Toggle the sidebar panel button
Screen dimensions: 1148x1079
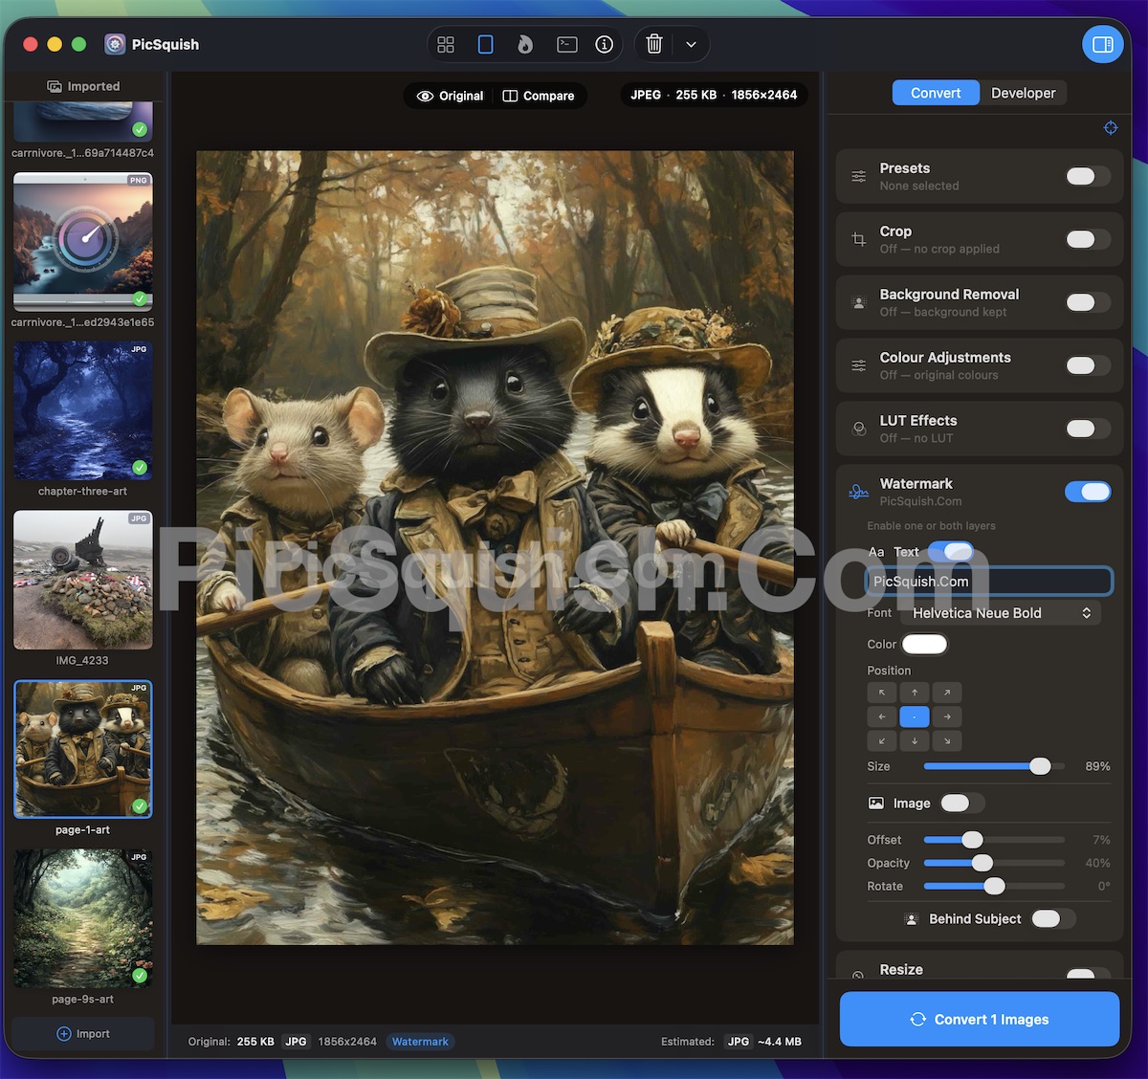click(1103, 44)
